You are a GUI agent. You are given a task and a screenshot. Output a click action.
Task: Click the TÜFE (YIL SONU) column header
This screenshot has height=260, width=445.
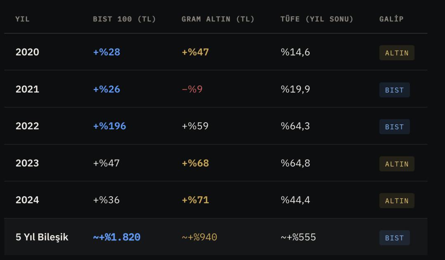[317, 19]
